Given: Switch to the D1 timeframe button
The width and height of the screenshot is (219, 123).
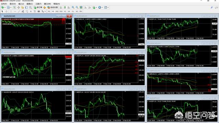Looking at the screenshot, I should coord(73,11).
